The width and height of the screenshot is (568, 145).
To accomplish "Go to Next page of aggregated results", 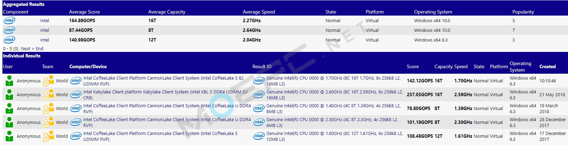I will (28, 49).
